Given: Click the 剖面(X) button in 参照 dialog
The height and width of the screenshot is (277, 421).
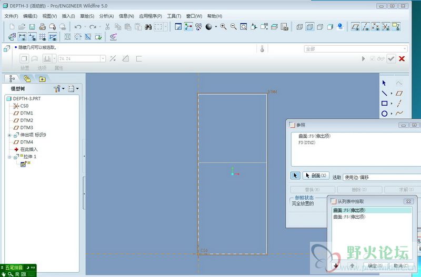Looking at the screenshot, I should point(316,176).
